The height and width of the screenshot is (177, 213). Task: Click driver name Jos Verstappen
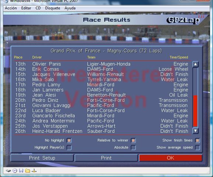coord(50,126)
